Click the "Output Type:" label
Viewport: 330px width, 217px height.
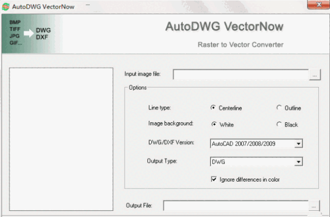[x=162, y=161]
